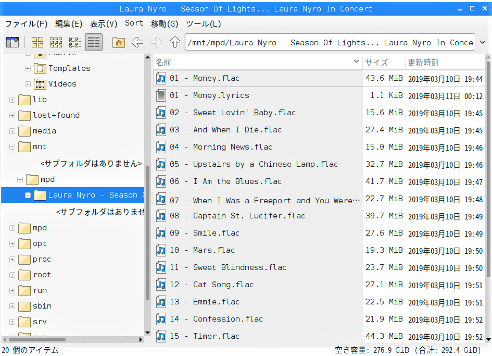Sort by 名前 column header
This screenshot has width=492, height=356.
[258, 62]
